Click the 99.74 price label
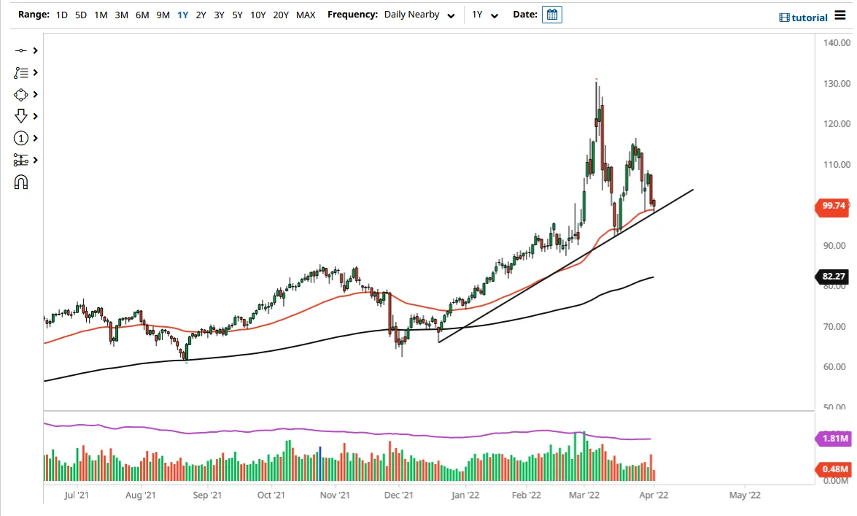Viewport: 857px width, 516px height. click(832, 206)
